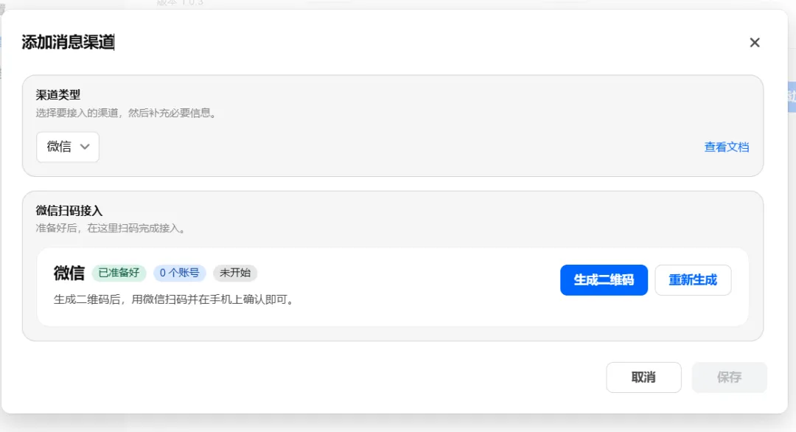Click the 准备好后，在这里扫码完成接入 text
Viewport: 796px width, 432px height.
[112, 229]
